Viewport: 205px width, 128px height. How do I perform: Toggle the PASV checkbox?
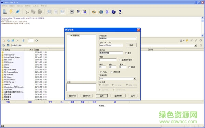pos(101,72)
